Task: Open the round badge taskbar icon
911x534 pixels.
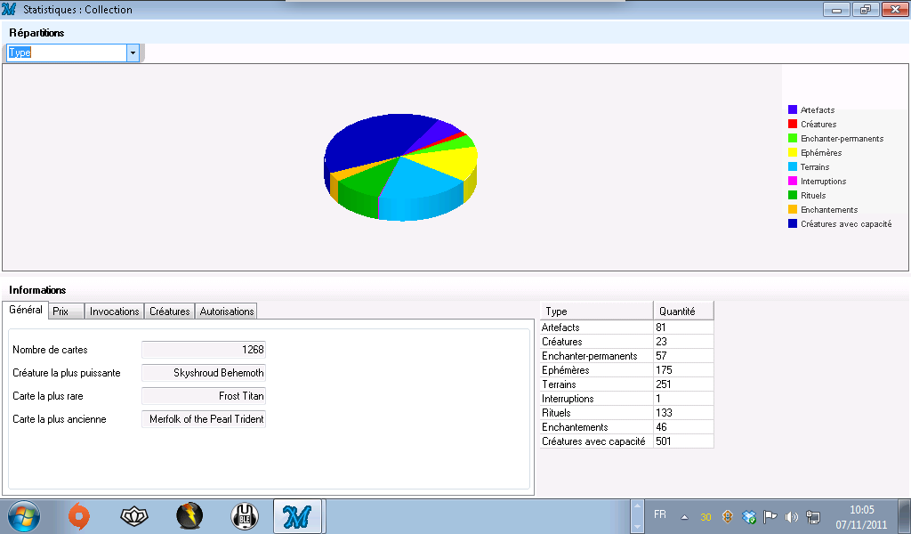Action: click(x=245, y=516)
